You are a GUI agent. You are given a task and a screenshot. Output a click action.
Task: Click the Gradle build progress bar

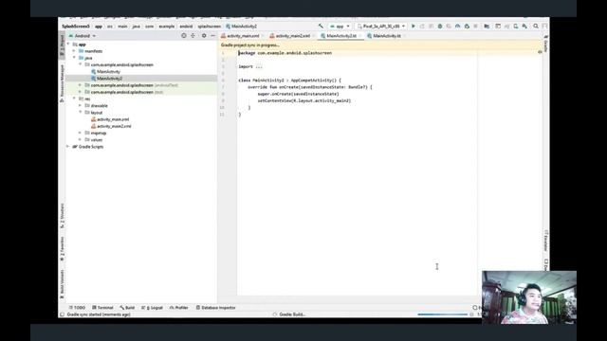443,314
